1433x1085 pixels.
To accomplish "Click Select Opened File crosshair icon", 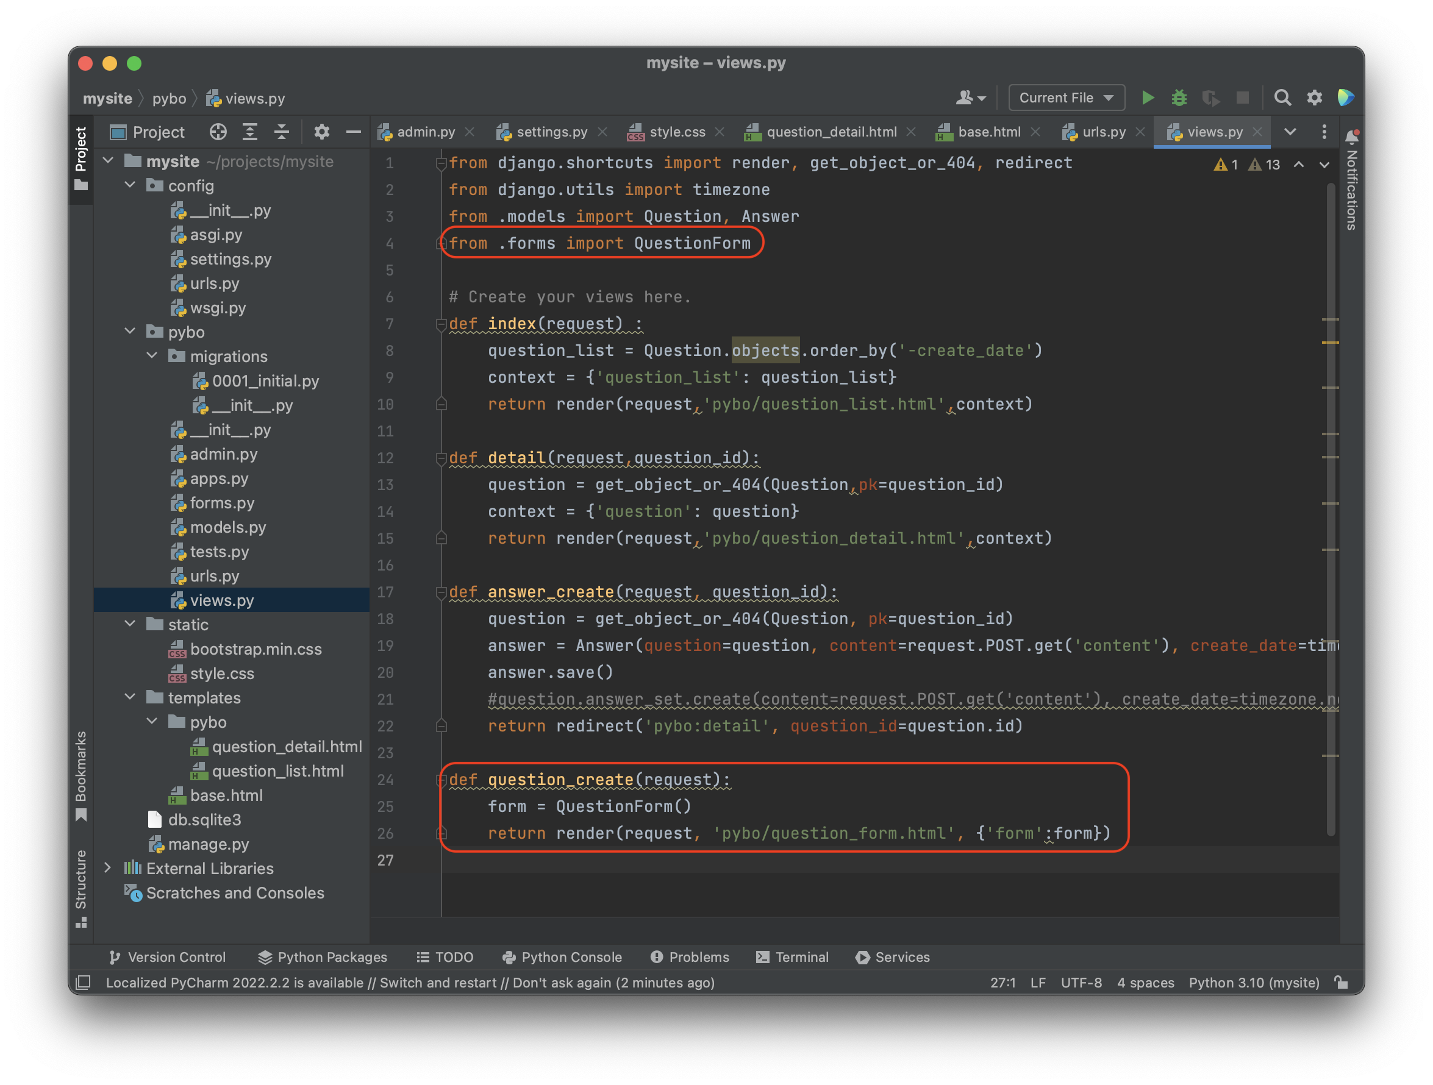I will click(218, 132).
